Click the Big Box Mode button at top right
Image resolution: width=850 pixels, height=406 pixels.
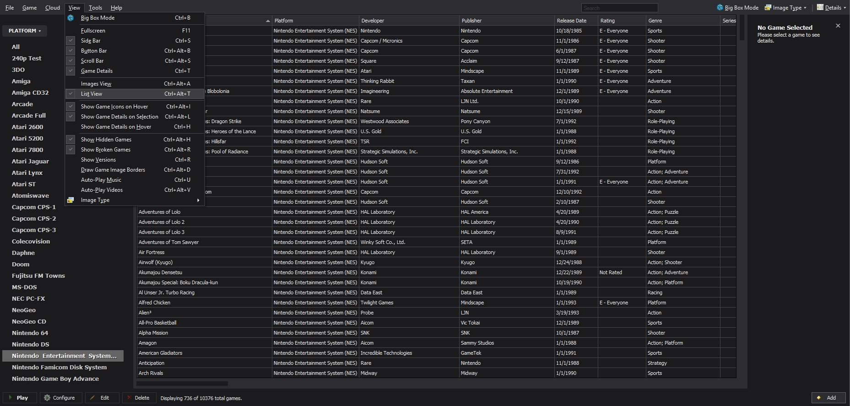tap(737, 8)
